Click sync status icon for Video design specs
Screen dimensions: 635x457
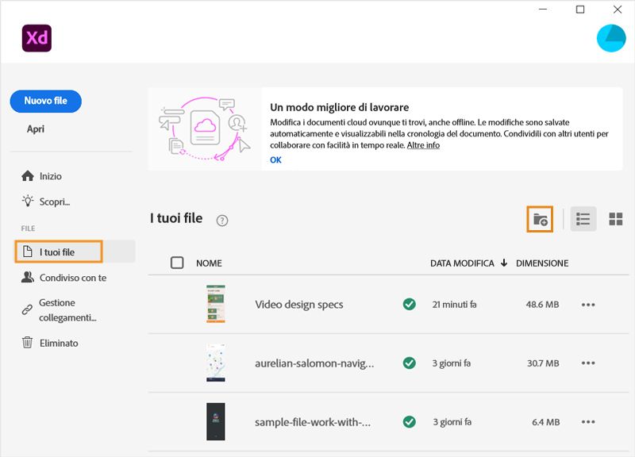tap(409, 304)
